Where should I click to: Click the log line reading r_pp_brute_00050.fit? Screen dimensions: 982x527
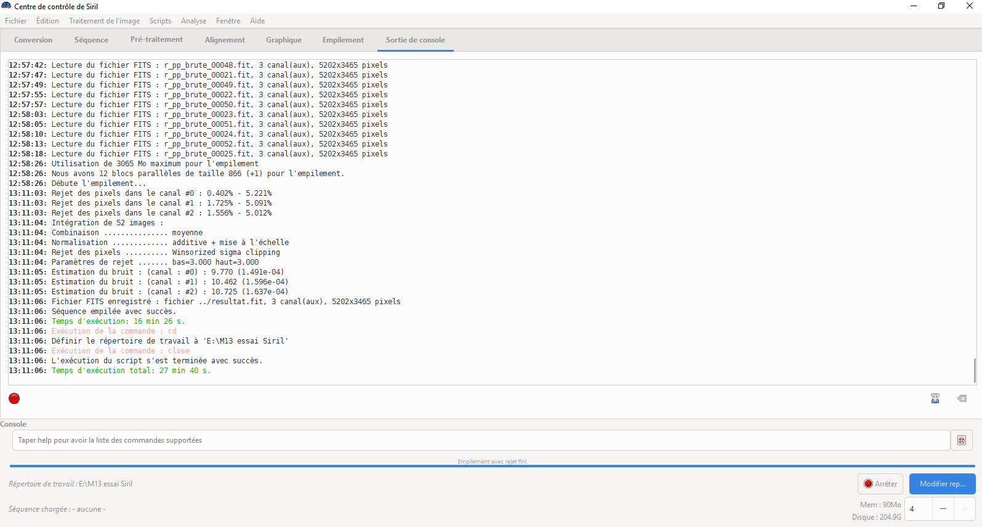click(198, 105)
